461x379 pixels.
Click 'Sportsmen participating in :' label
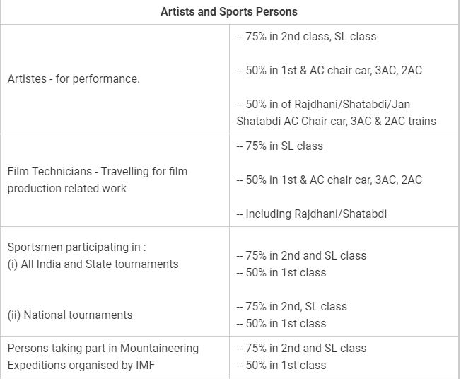point(77,247)
